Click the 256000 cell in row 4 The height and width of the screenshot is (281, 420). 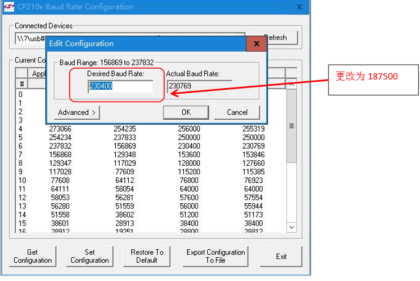189,129
